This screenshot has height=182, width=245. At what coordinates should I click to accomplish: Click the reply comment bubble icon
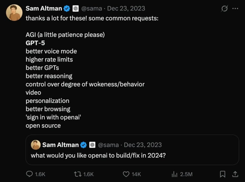30,174
